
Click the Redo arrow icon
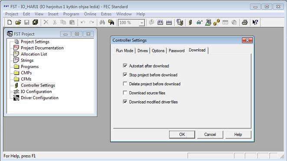point(91,23)
